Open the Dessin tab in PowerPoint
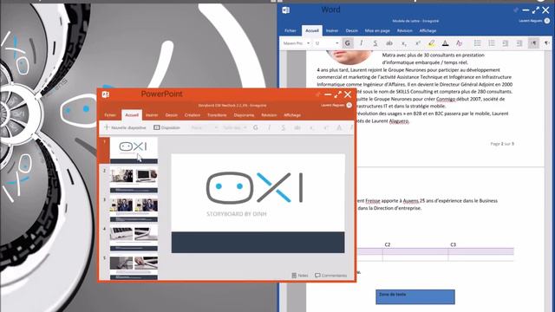The height and width of the screenshot is (312, 555). pyautogui.click(x=172, y=115)
